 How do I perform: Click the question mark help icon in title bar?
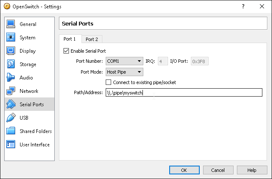point(243,6)
